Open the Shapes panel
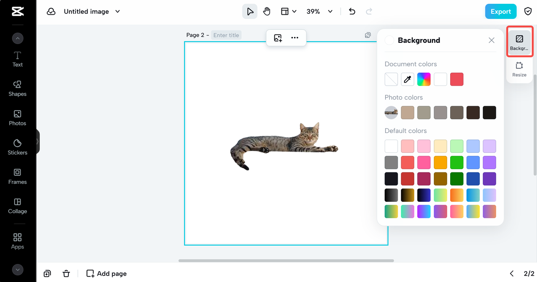The width and height of the screenshot is (537, 282). point(18,89)
